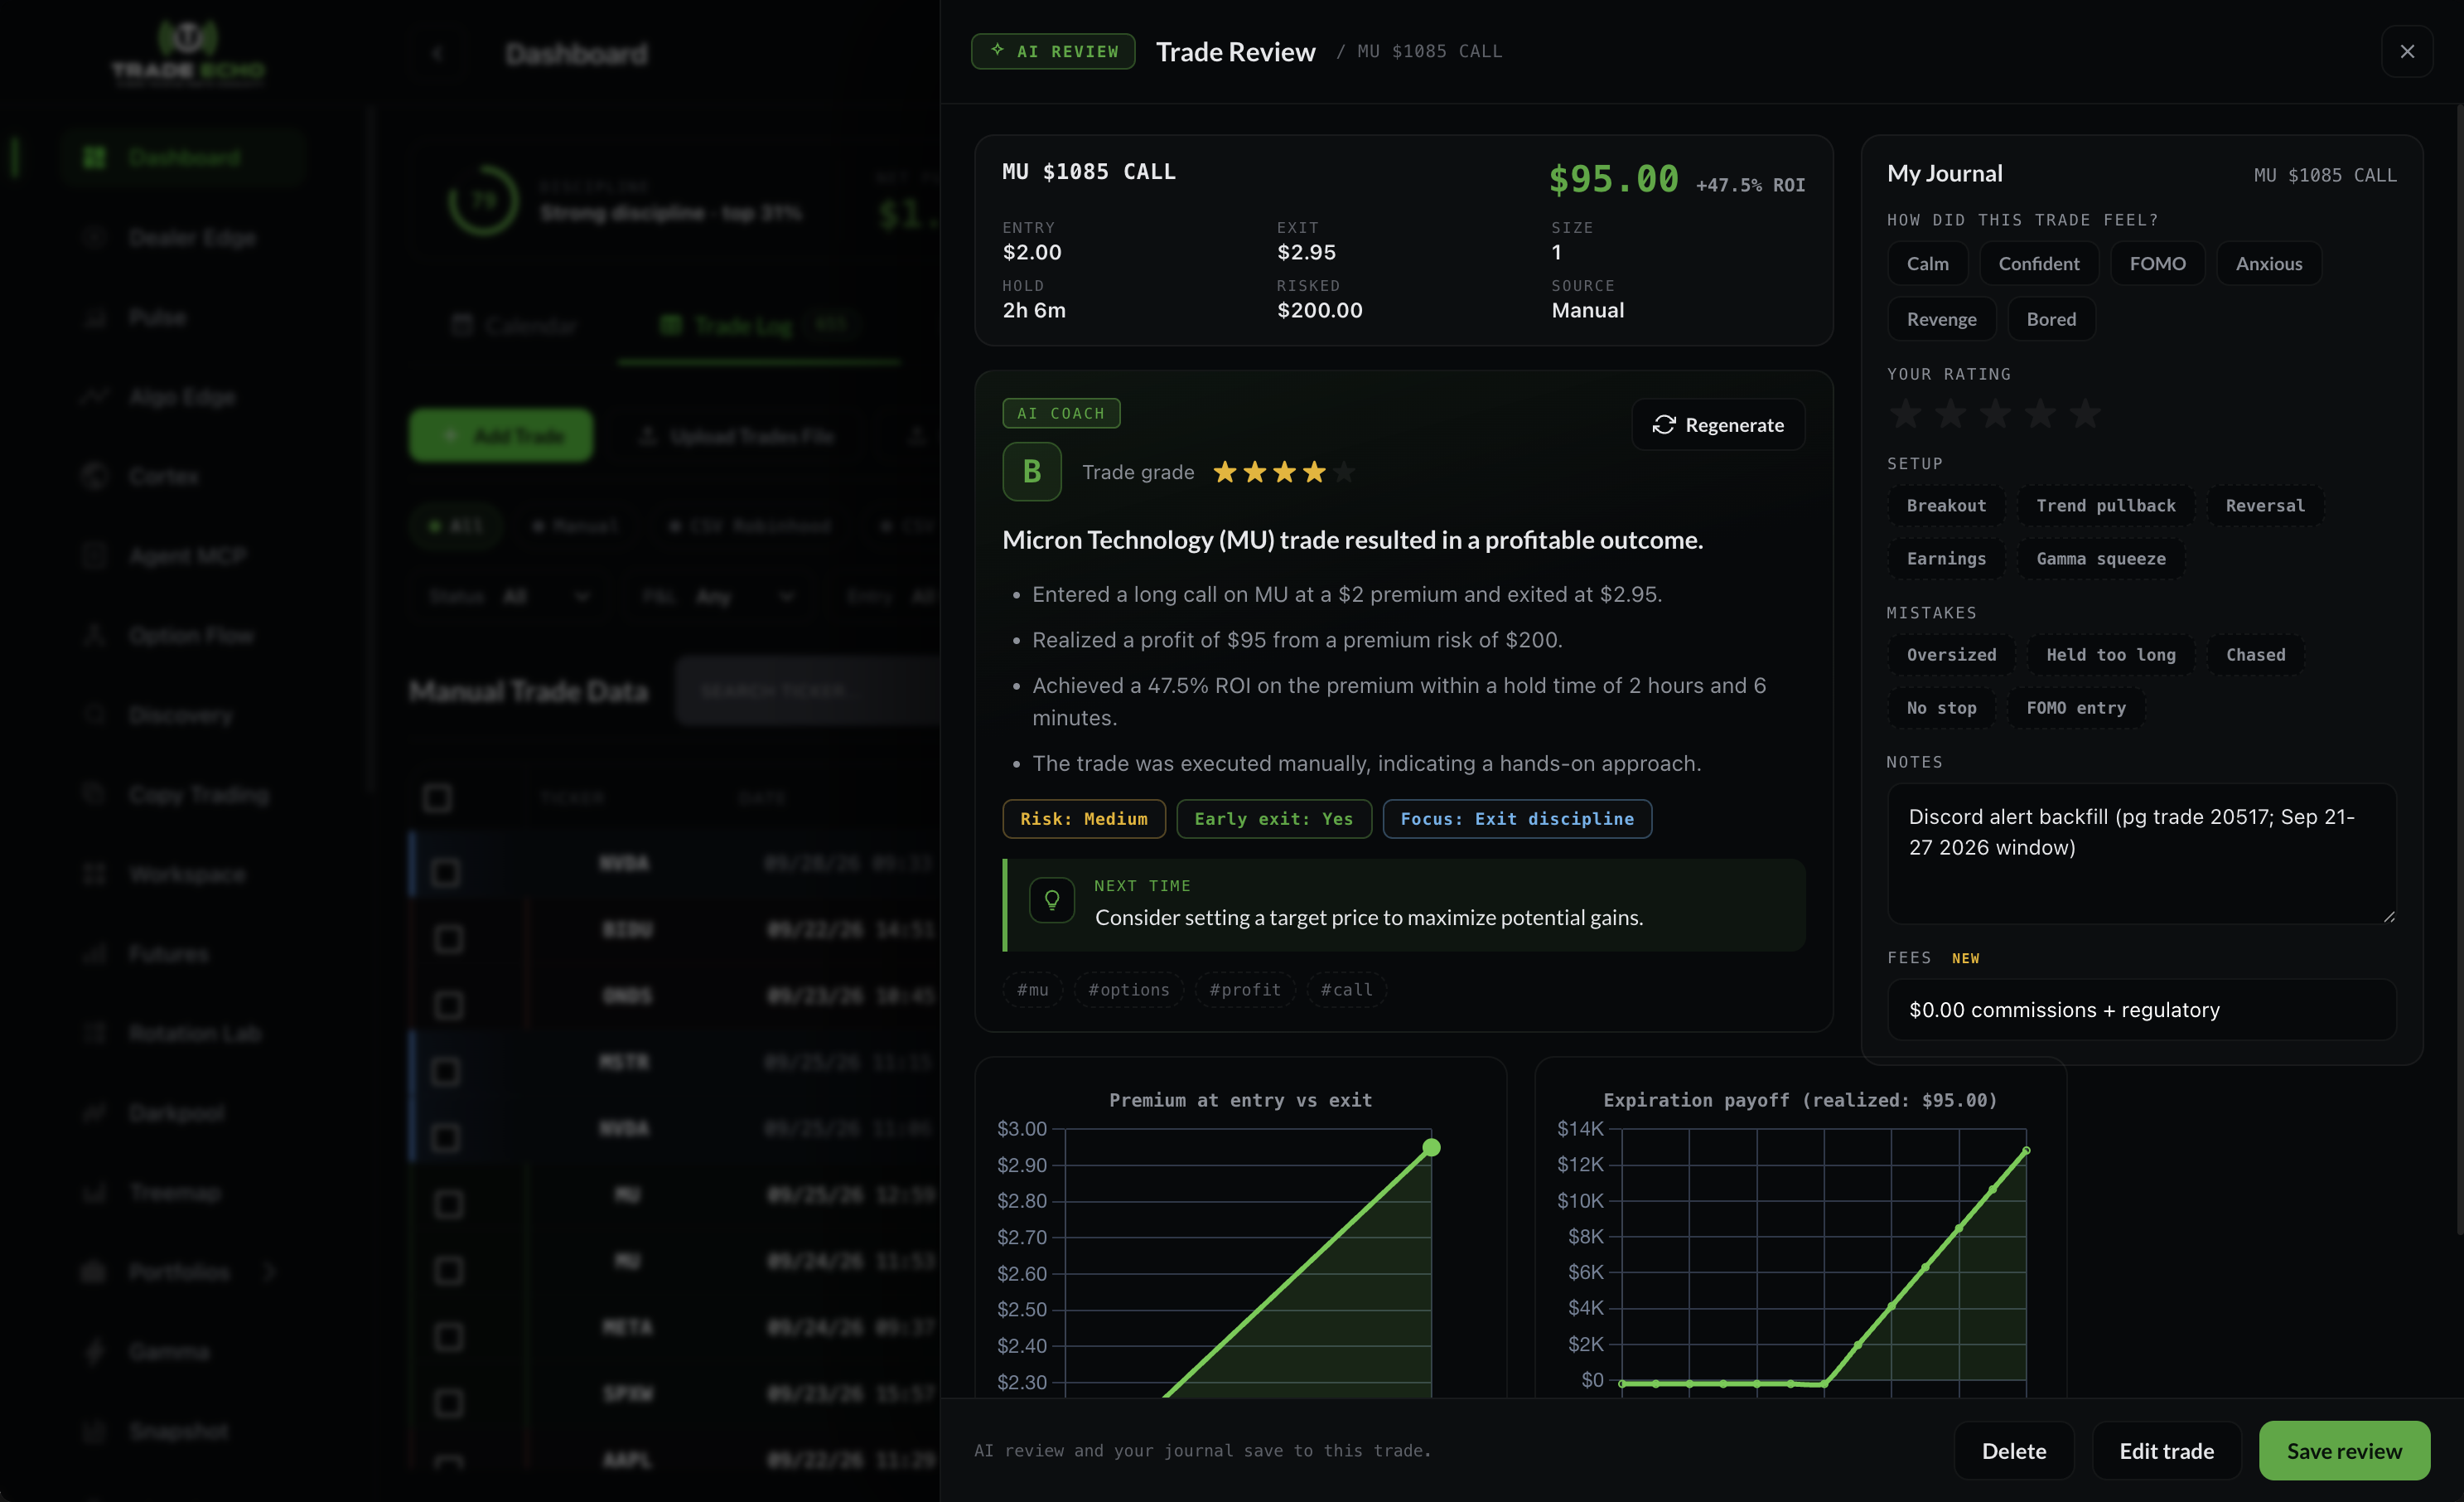Click the #mu hashtag chip
This screenshot has height=1502, width=2464.
pos(1032,990)
